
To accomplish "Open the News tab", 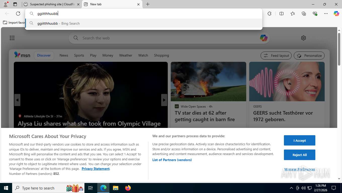I will tap(64, 55).
